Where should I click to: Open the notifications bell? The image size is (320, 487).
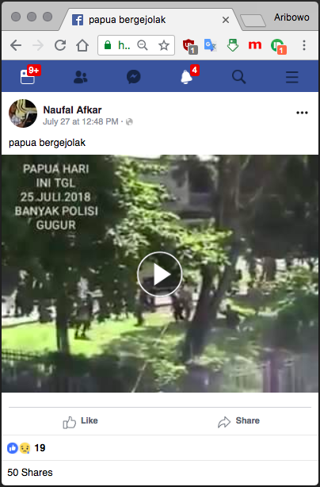click(x=186, y=77)
